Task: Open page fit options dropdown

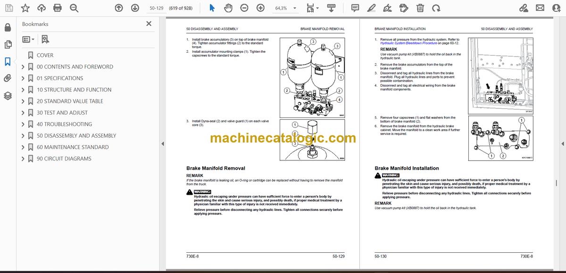Action: 312,8
